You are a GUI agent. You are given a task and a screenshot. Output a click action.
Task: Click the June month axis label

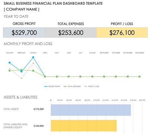coord(69,53)
